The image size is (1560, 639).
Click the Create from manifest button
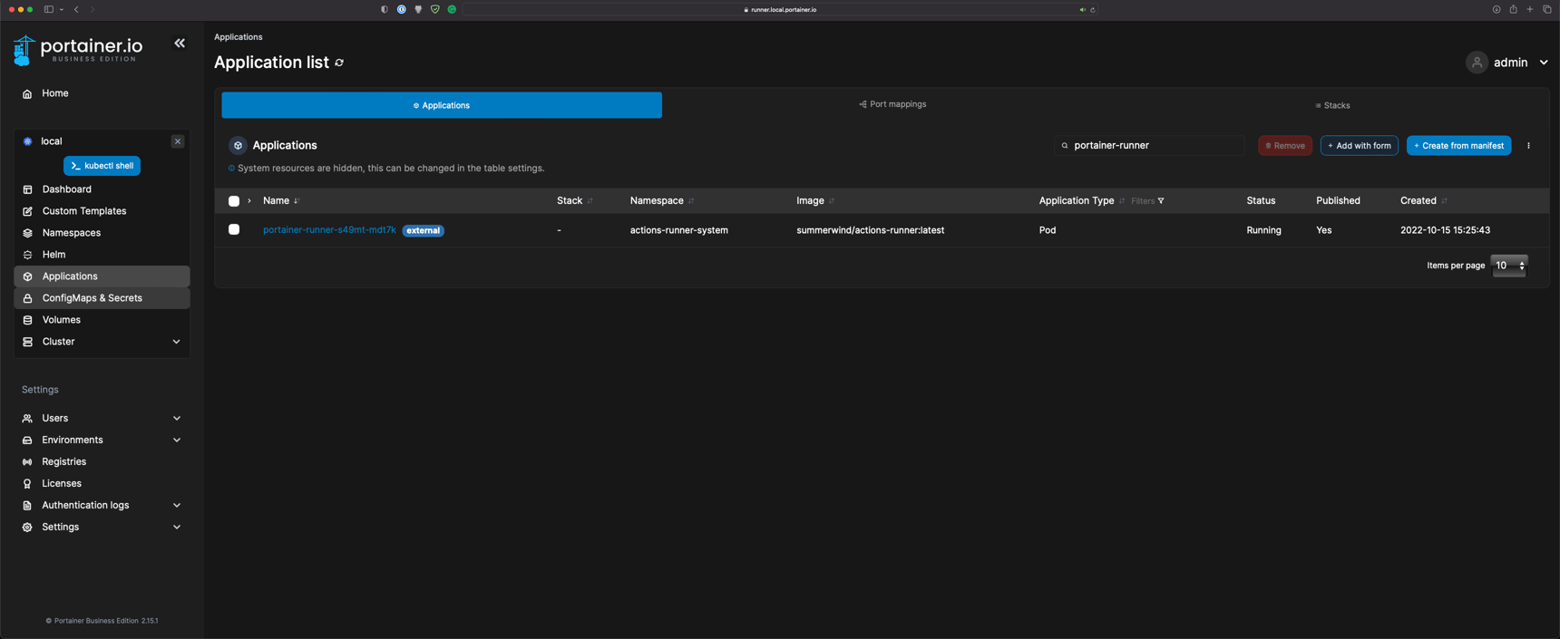click(1458, 146)
